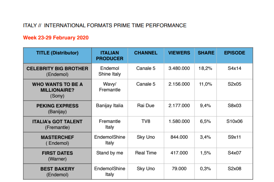This screenshot has height=182, width=274.
Task: Select the 'WHO WANTS TO BE A MILLIONAIRE?' title cell
Action: click(57, 90)
